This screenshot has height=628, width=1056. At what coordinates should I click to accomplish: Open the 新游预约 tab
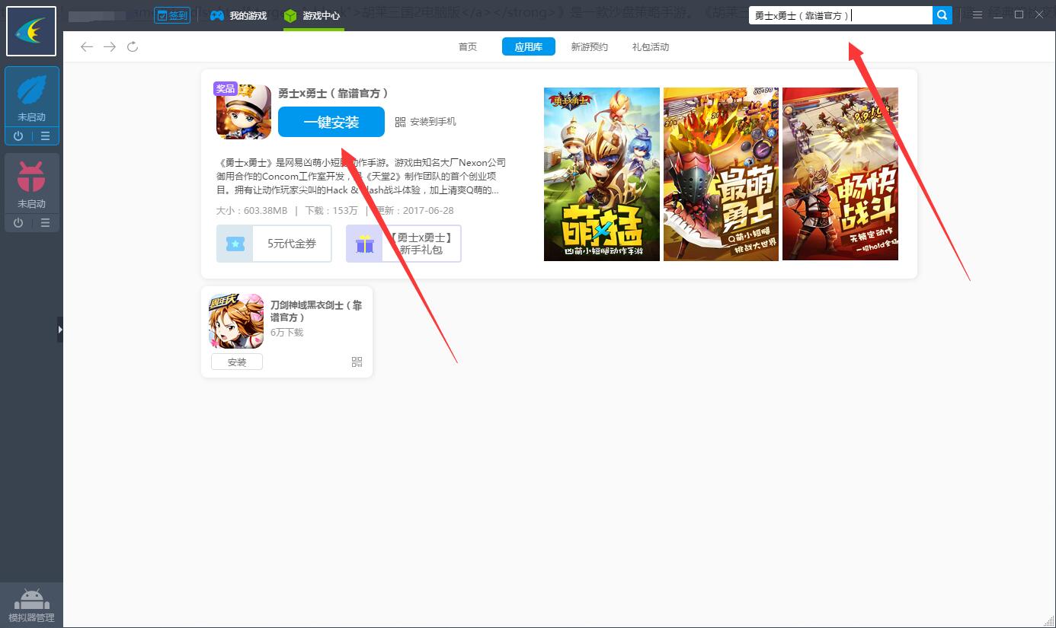tap(590, 47)
